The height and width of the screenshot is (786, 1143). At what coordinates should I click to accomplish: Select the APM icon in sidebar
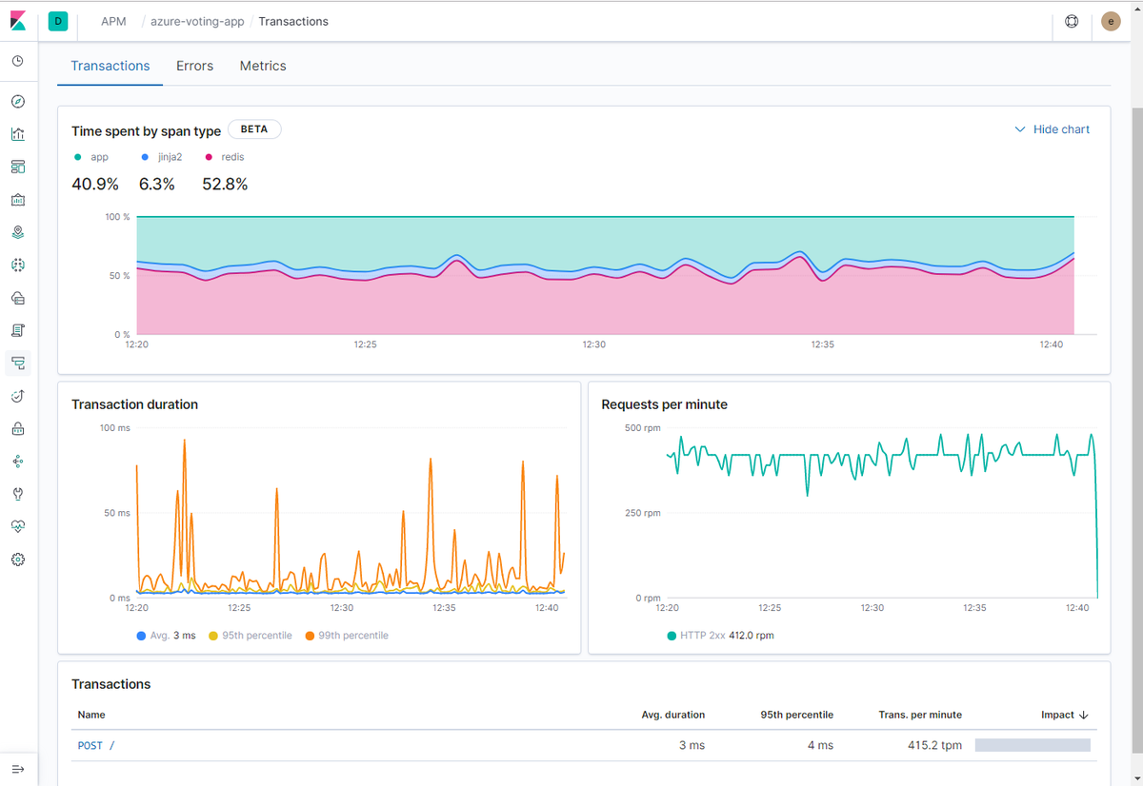[18, 363]
